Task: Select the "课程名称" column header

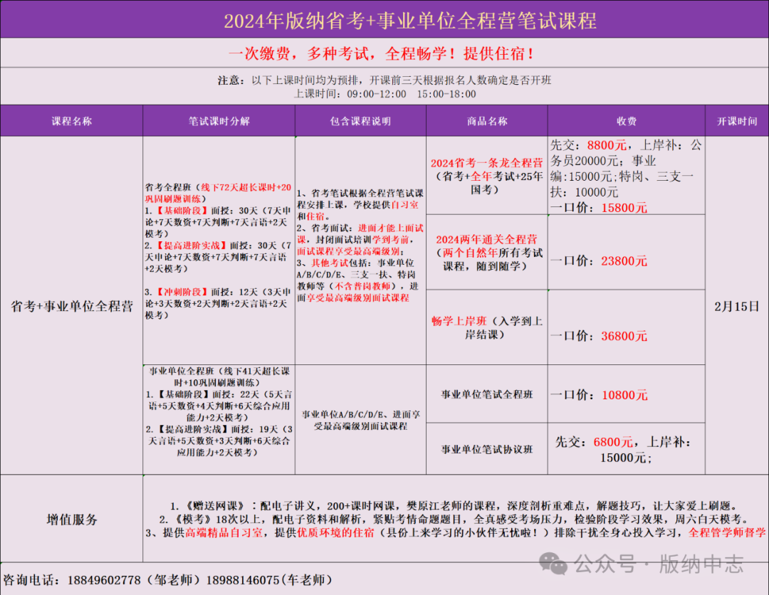Action: [x=72, y=121]
